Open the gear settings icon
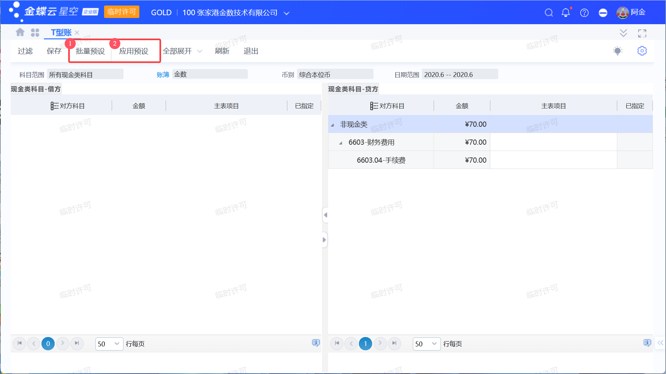Viewport: 666px width, 374px height. (x=642, y=51)
